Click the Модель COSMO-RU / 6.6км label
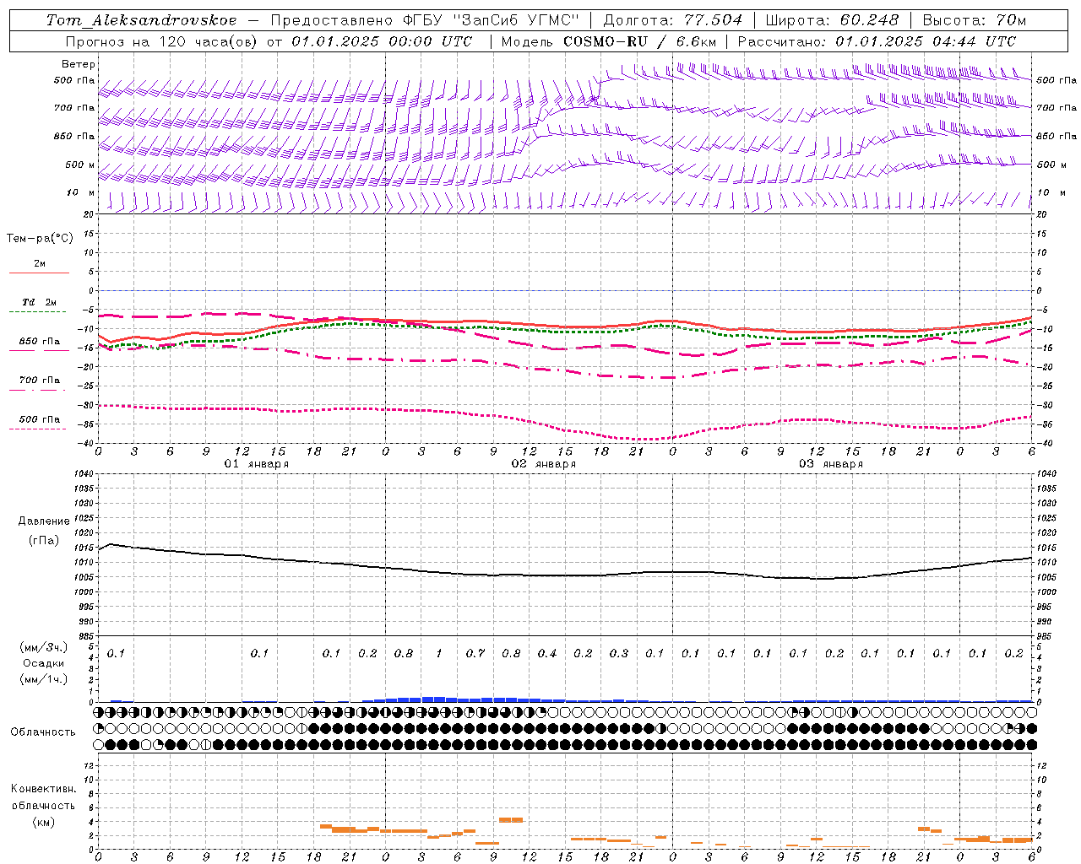 point(609,41)
